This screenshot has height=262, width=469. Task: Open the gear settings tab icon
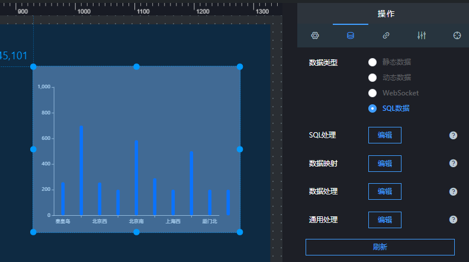(x=314, y=36)
